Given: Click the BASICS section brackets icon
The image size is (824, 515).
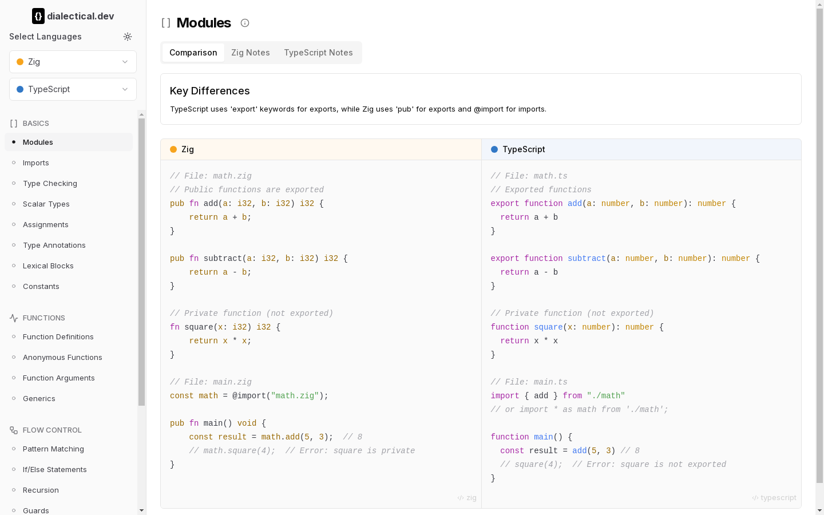Looking at the screenshot, I should pos(14,124).
